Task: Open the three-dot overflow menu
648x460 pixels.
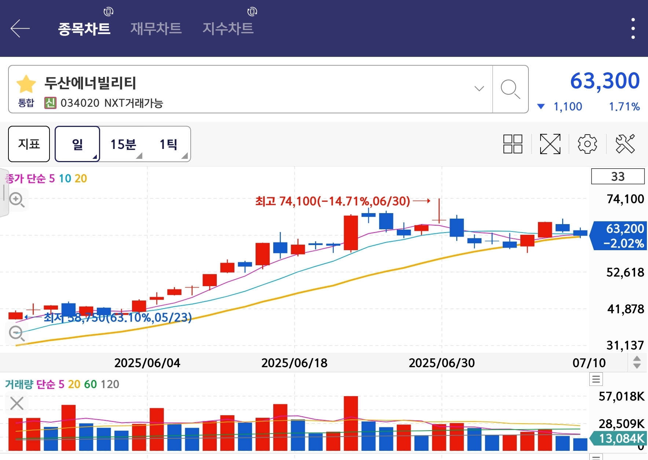Action: pos(633,28)
